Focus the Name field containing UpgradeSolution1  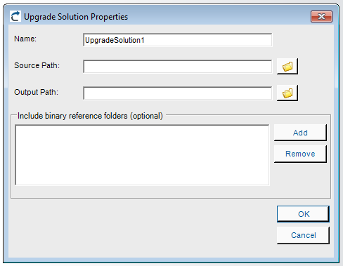[x=178, y=40]
